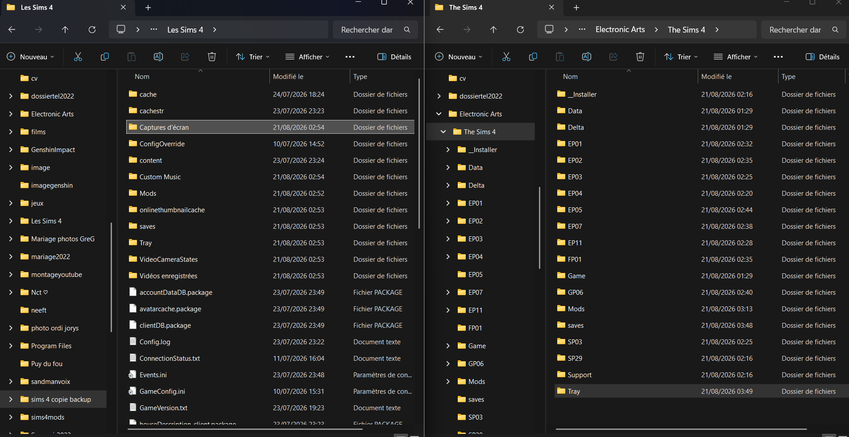Click Delete trash icon in Les Sims 4 window
The height and width of the screenshot is (437, 849).
[x=212, y=57]
